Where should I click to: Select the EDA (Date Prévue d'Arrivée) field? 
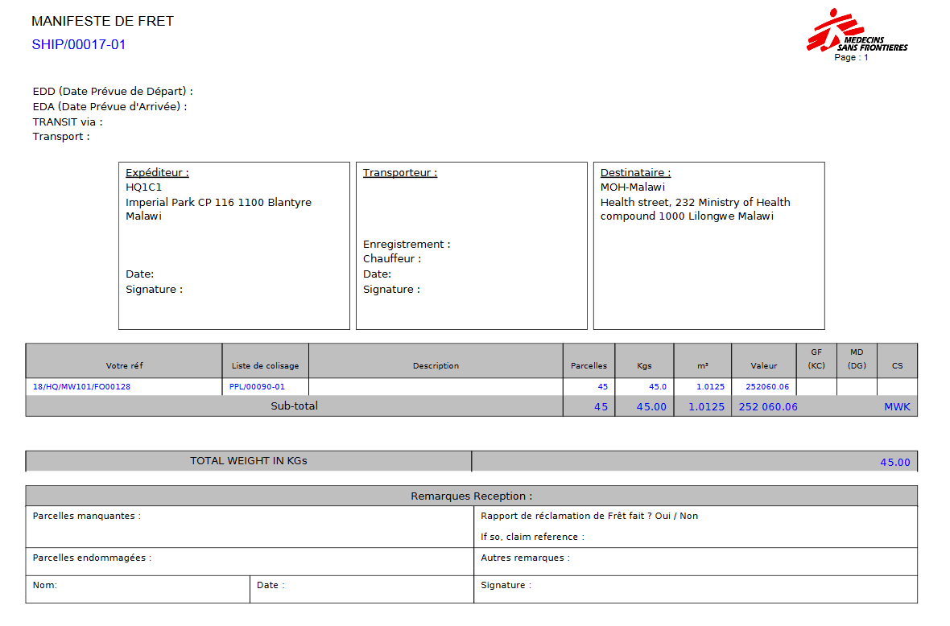pyautogui.click(x=109, y=106)
